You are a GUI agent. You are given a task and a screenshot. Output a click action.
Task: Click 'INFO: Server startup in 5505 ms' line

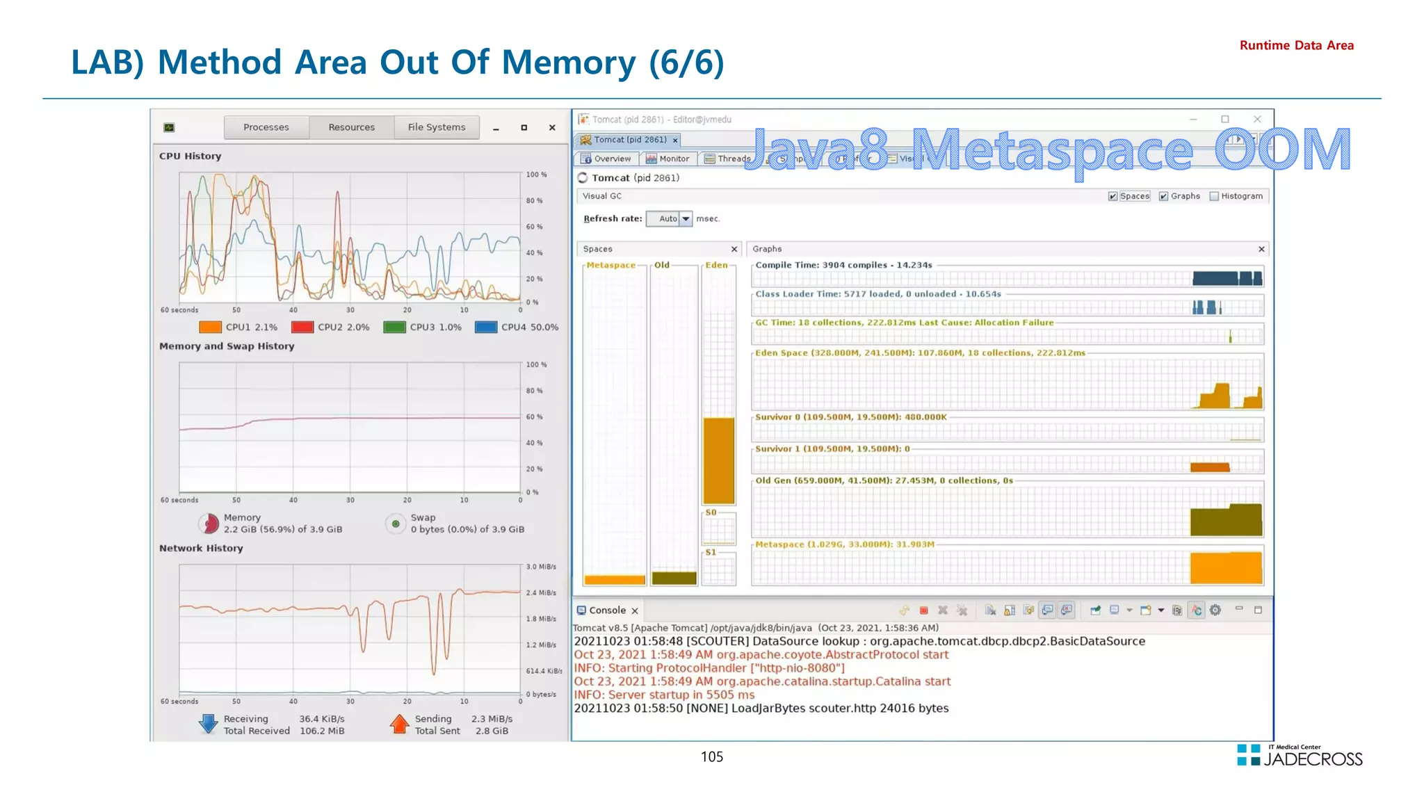coord(664,695)
